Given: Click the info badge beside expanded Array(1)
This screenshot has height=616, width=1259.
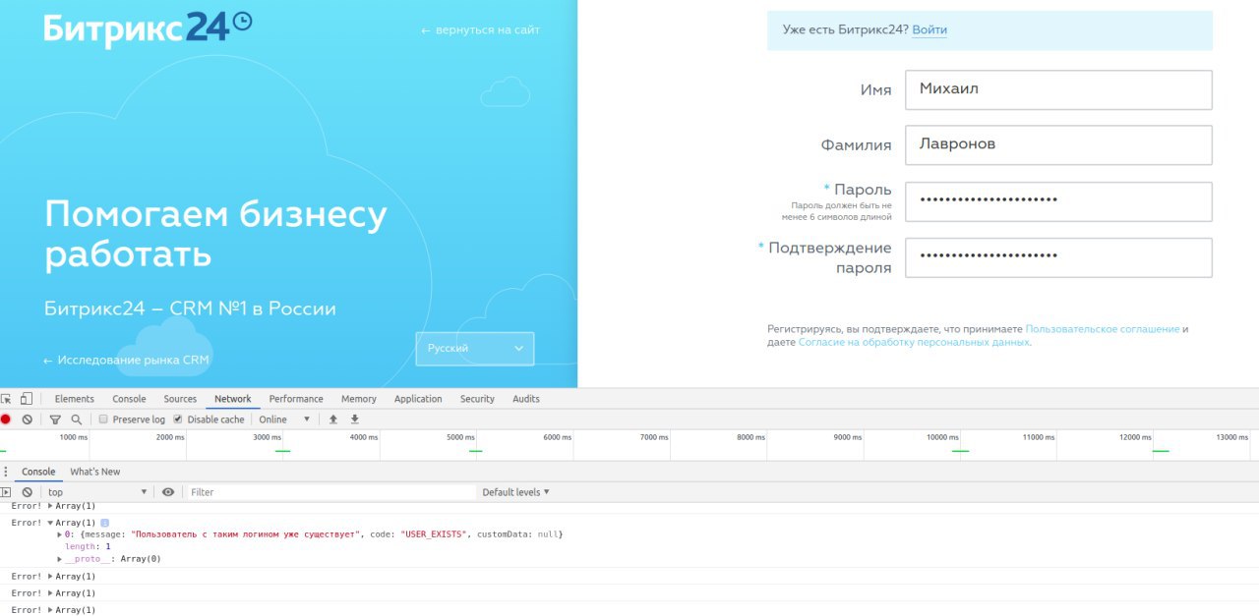Looking at the screenshot, I should 105,523.
